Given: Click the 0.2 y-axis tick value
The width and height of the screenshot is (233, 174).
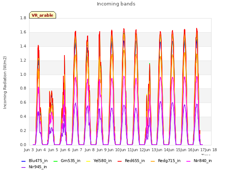Looking at the screenshot, I should [23, 130].
